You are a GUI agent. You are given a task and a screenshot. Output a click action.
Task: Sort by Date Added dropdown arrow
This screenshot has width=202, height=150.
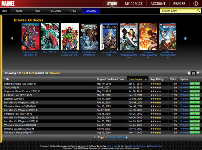point(146,79)
